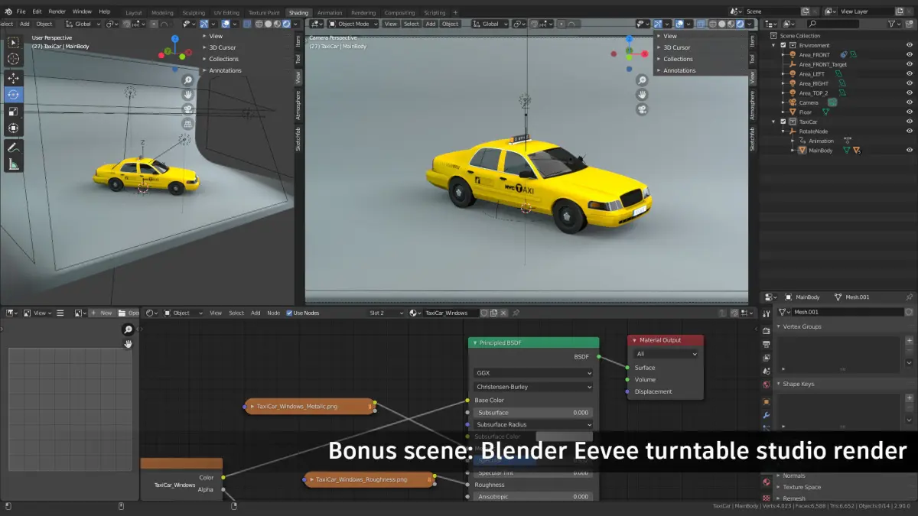
Task: Click Anisotropic value slider
Action: tap(532, 497)
